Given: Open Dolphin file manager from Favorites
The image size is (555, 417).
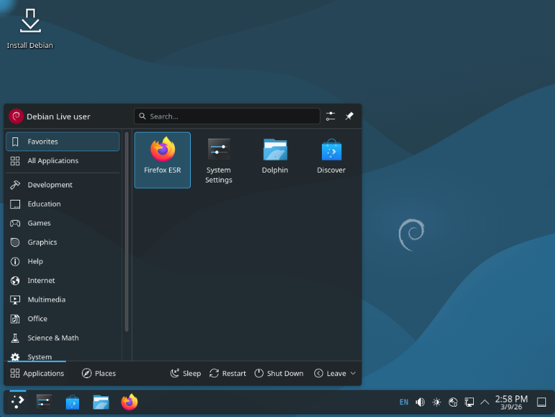Looking at the screenshot, I should click(x=275, y=154).
